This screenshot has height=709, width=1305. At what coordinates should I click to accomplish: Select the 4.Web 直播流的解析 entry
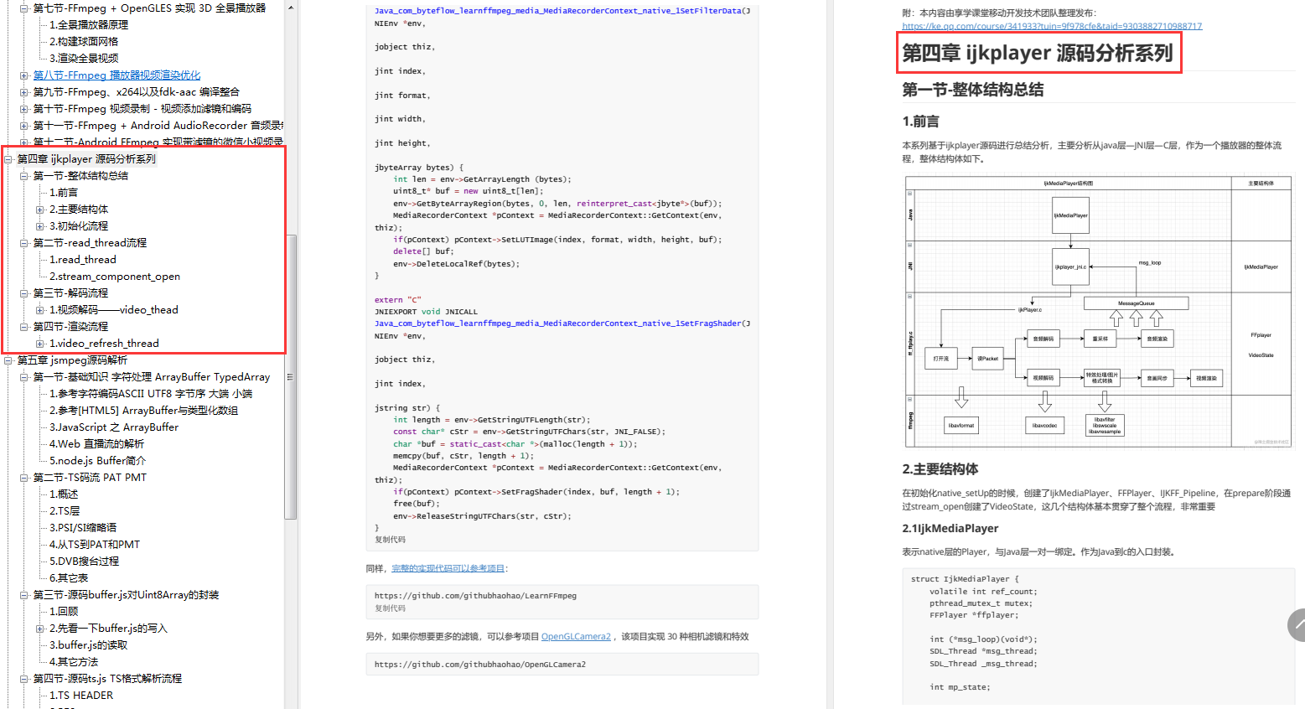pos(96,444)
